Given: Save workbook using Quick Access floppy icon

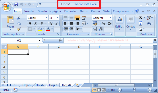Looking at the screenshot, I should click(16, 4).
